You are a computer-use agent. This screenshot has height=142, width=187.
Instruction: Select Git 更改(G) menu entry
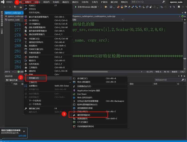click(x=48, y=20)
